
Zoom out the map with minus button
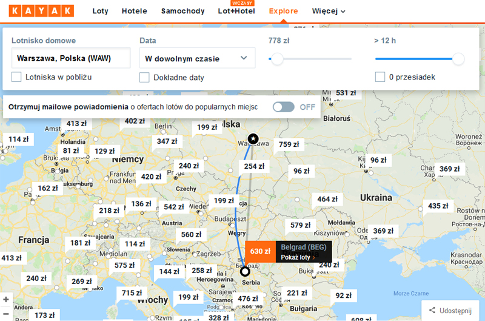tap(6, 314)
